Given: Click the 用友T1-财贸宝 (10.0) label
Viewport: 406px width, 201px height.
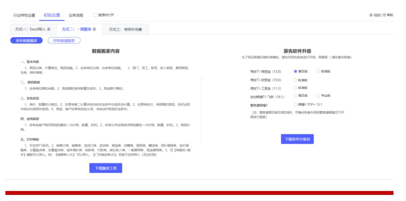Looking at the screenshot, I should pos(265,80).
